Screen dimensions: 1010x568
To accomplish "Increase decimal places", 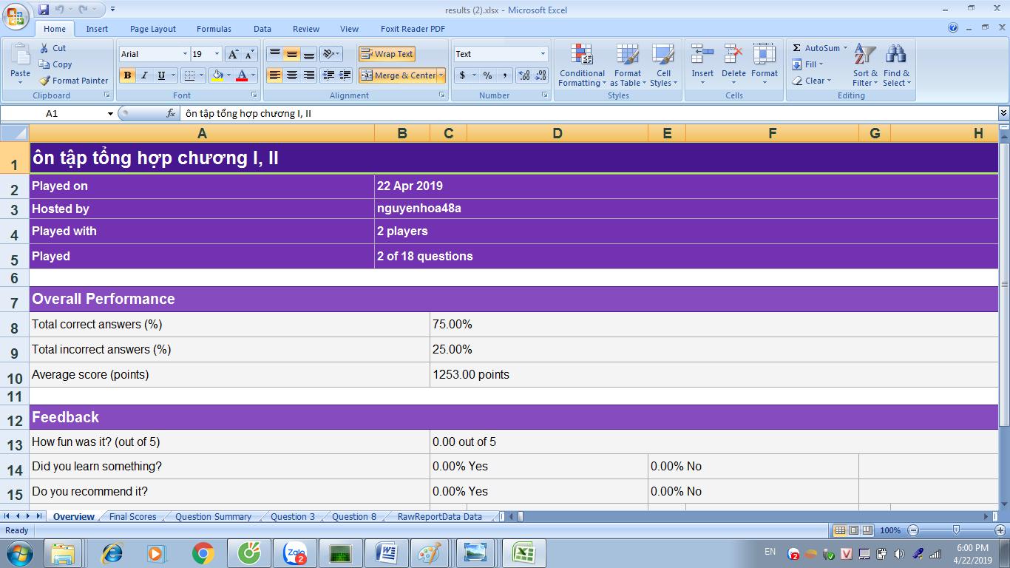I will tap(524, 75).
